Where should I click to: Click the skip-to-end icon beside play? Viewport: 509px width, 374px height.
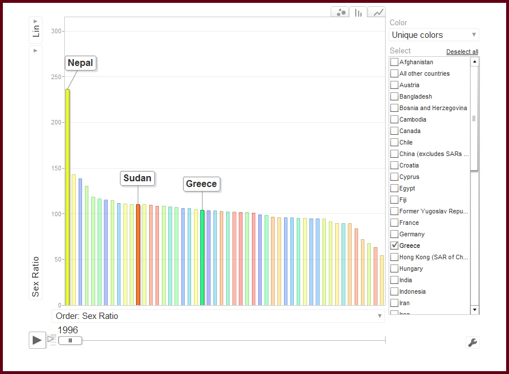coord(51,340)
